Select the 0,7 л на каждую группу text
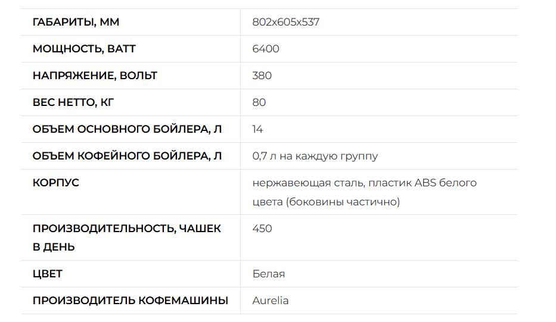 pos(315,156)
